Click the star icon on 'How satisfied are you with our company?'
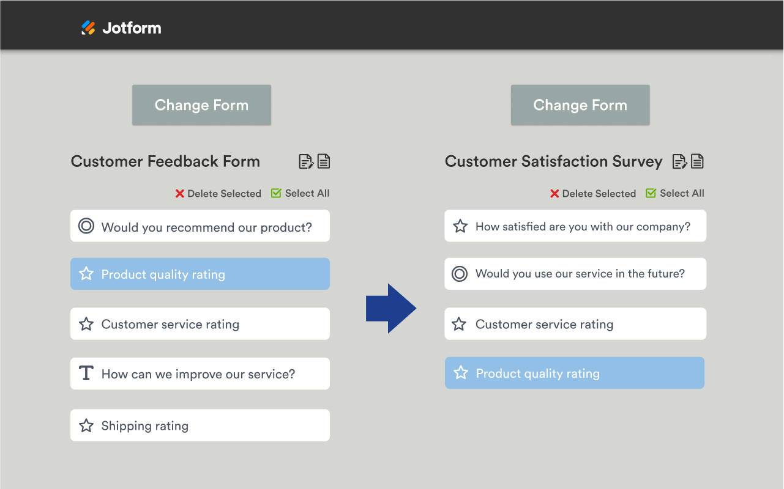 (460, 226)
